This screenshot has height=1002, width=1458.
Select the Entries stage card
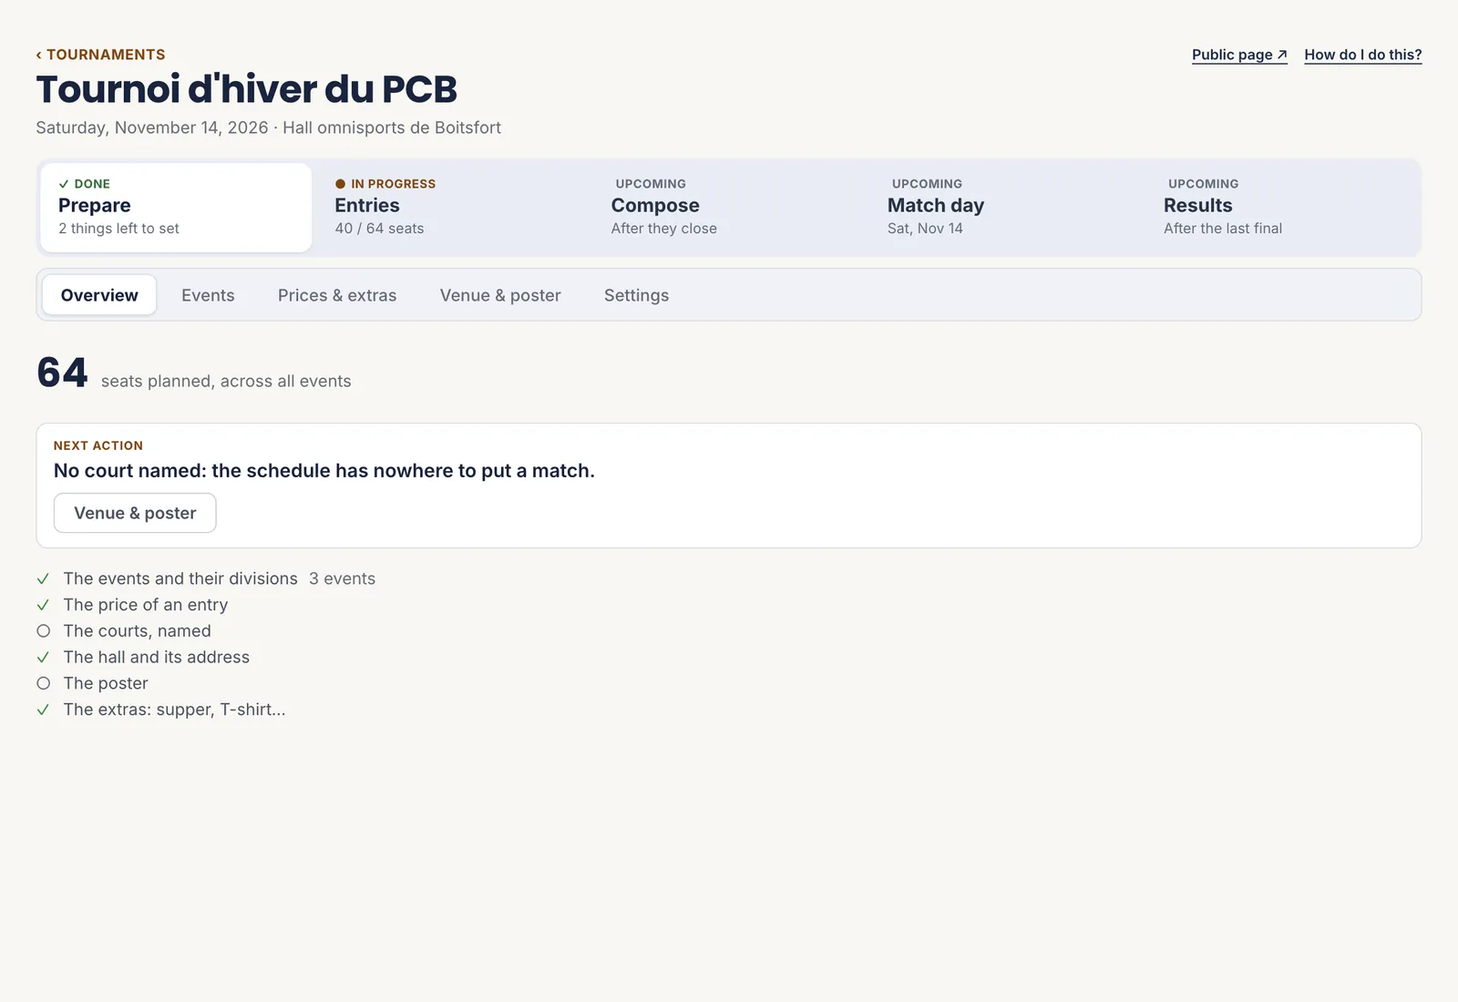(453, 208)
